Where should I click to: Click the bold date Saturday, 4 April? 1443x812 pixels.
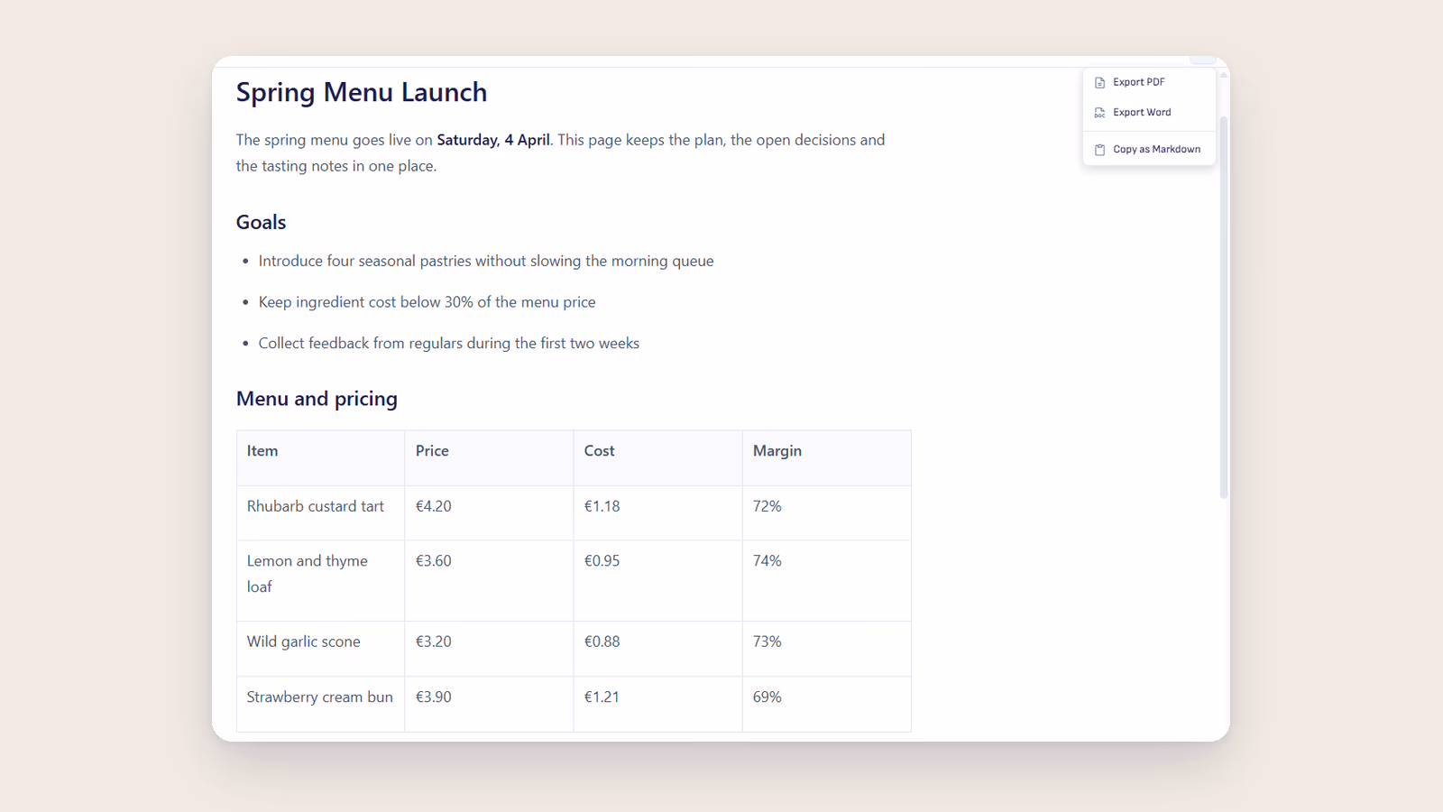(493, 140)
